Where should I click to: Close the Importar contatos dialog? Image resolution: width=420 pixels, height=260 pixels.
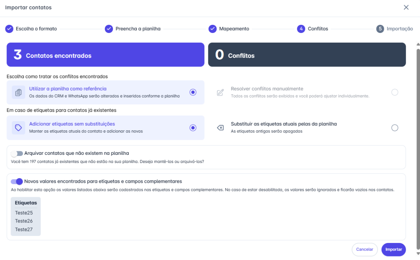(x=406, y=7)
